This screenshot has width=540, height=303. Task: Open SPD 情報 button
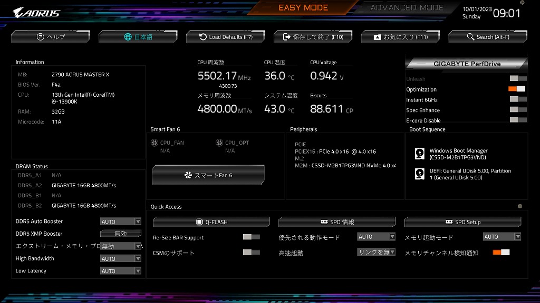tap(337, 222)
